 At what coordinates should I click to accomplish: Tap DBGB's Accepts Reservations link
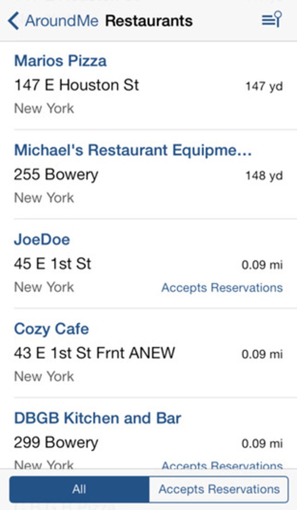tap(222, 465)
